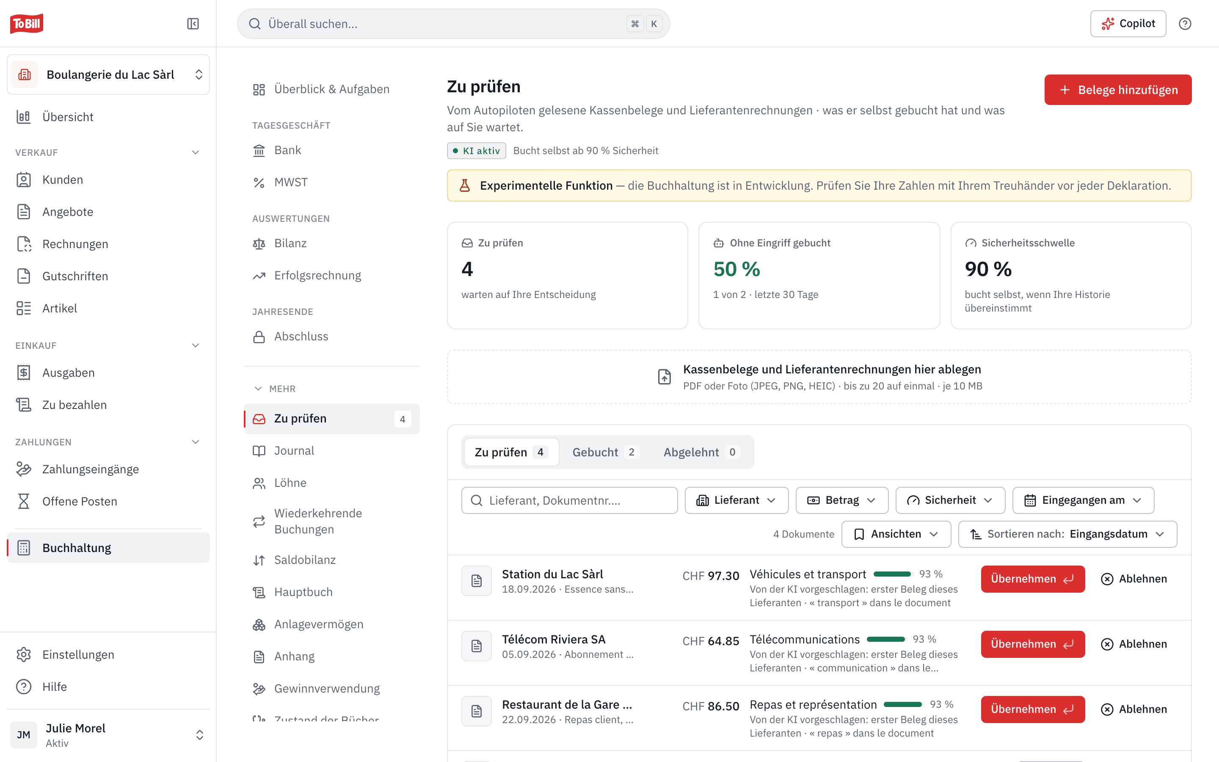Collapse the sidebar with the panel icon
This screenshot has height=762, width=1219.
click(193, 24)
